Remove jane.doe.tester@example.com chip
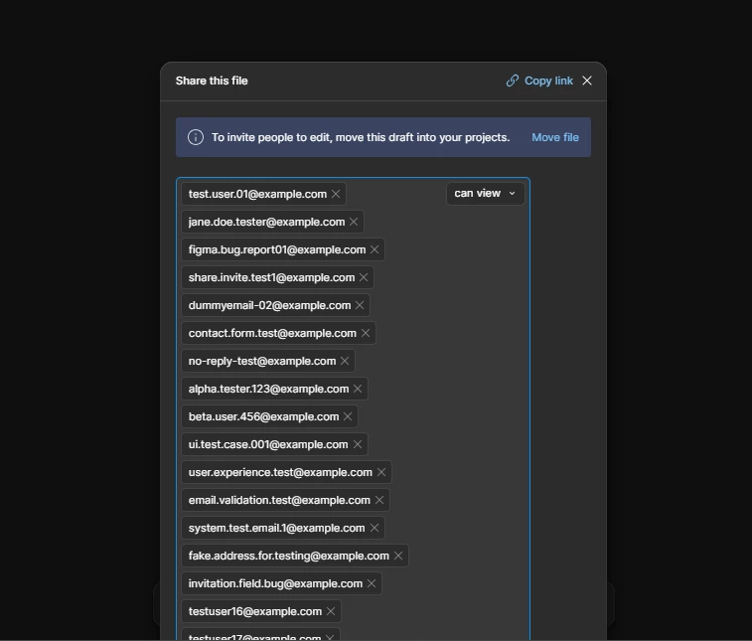 [354, 222]
